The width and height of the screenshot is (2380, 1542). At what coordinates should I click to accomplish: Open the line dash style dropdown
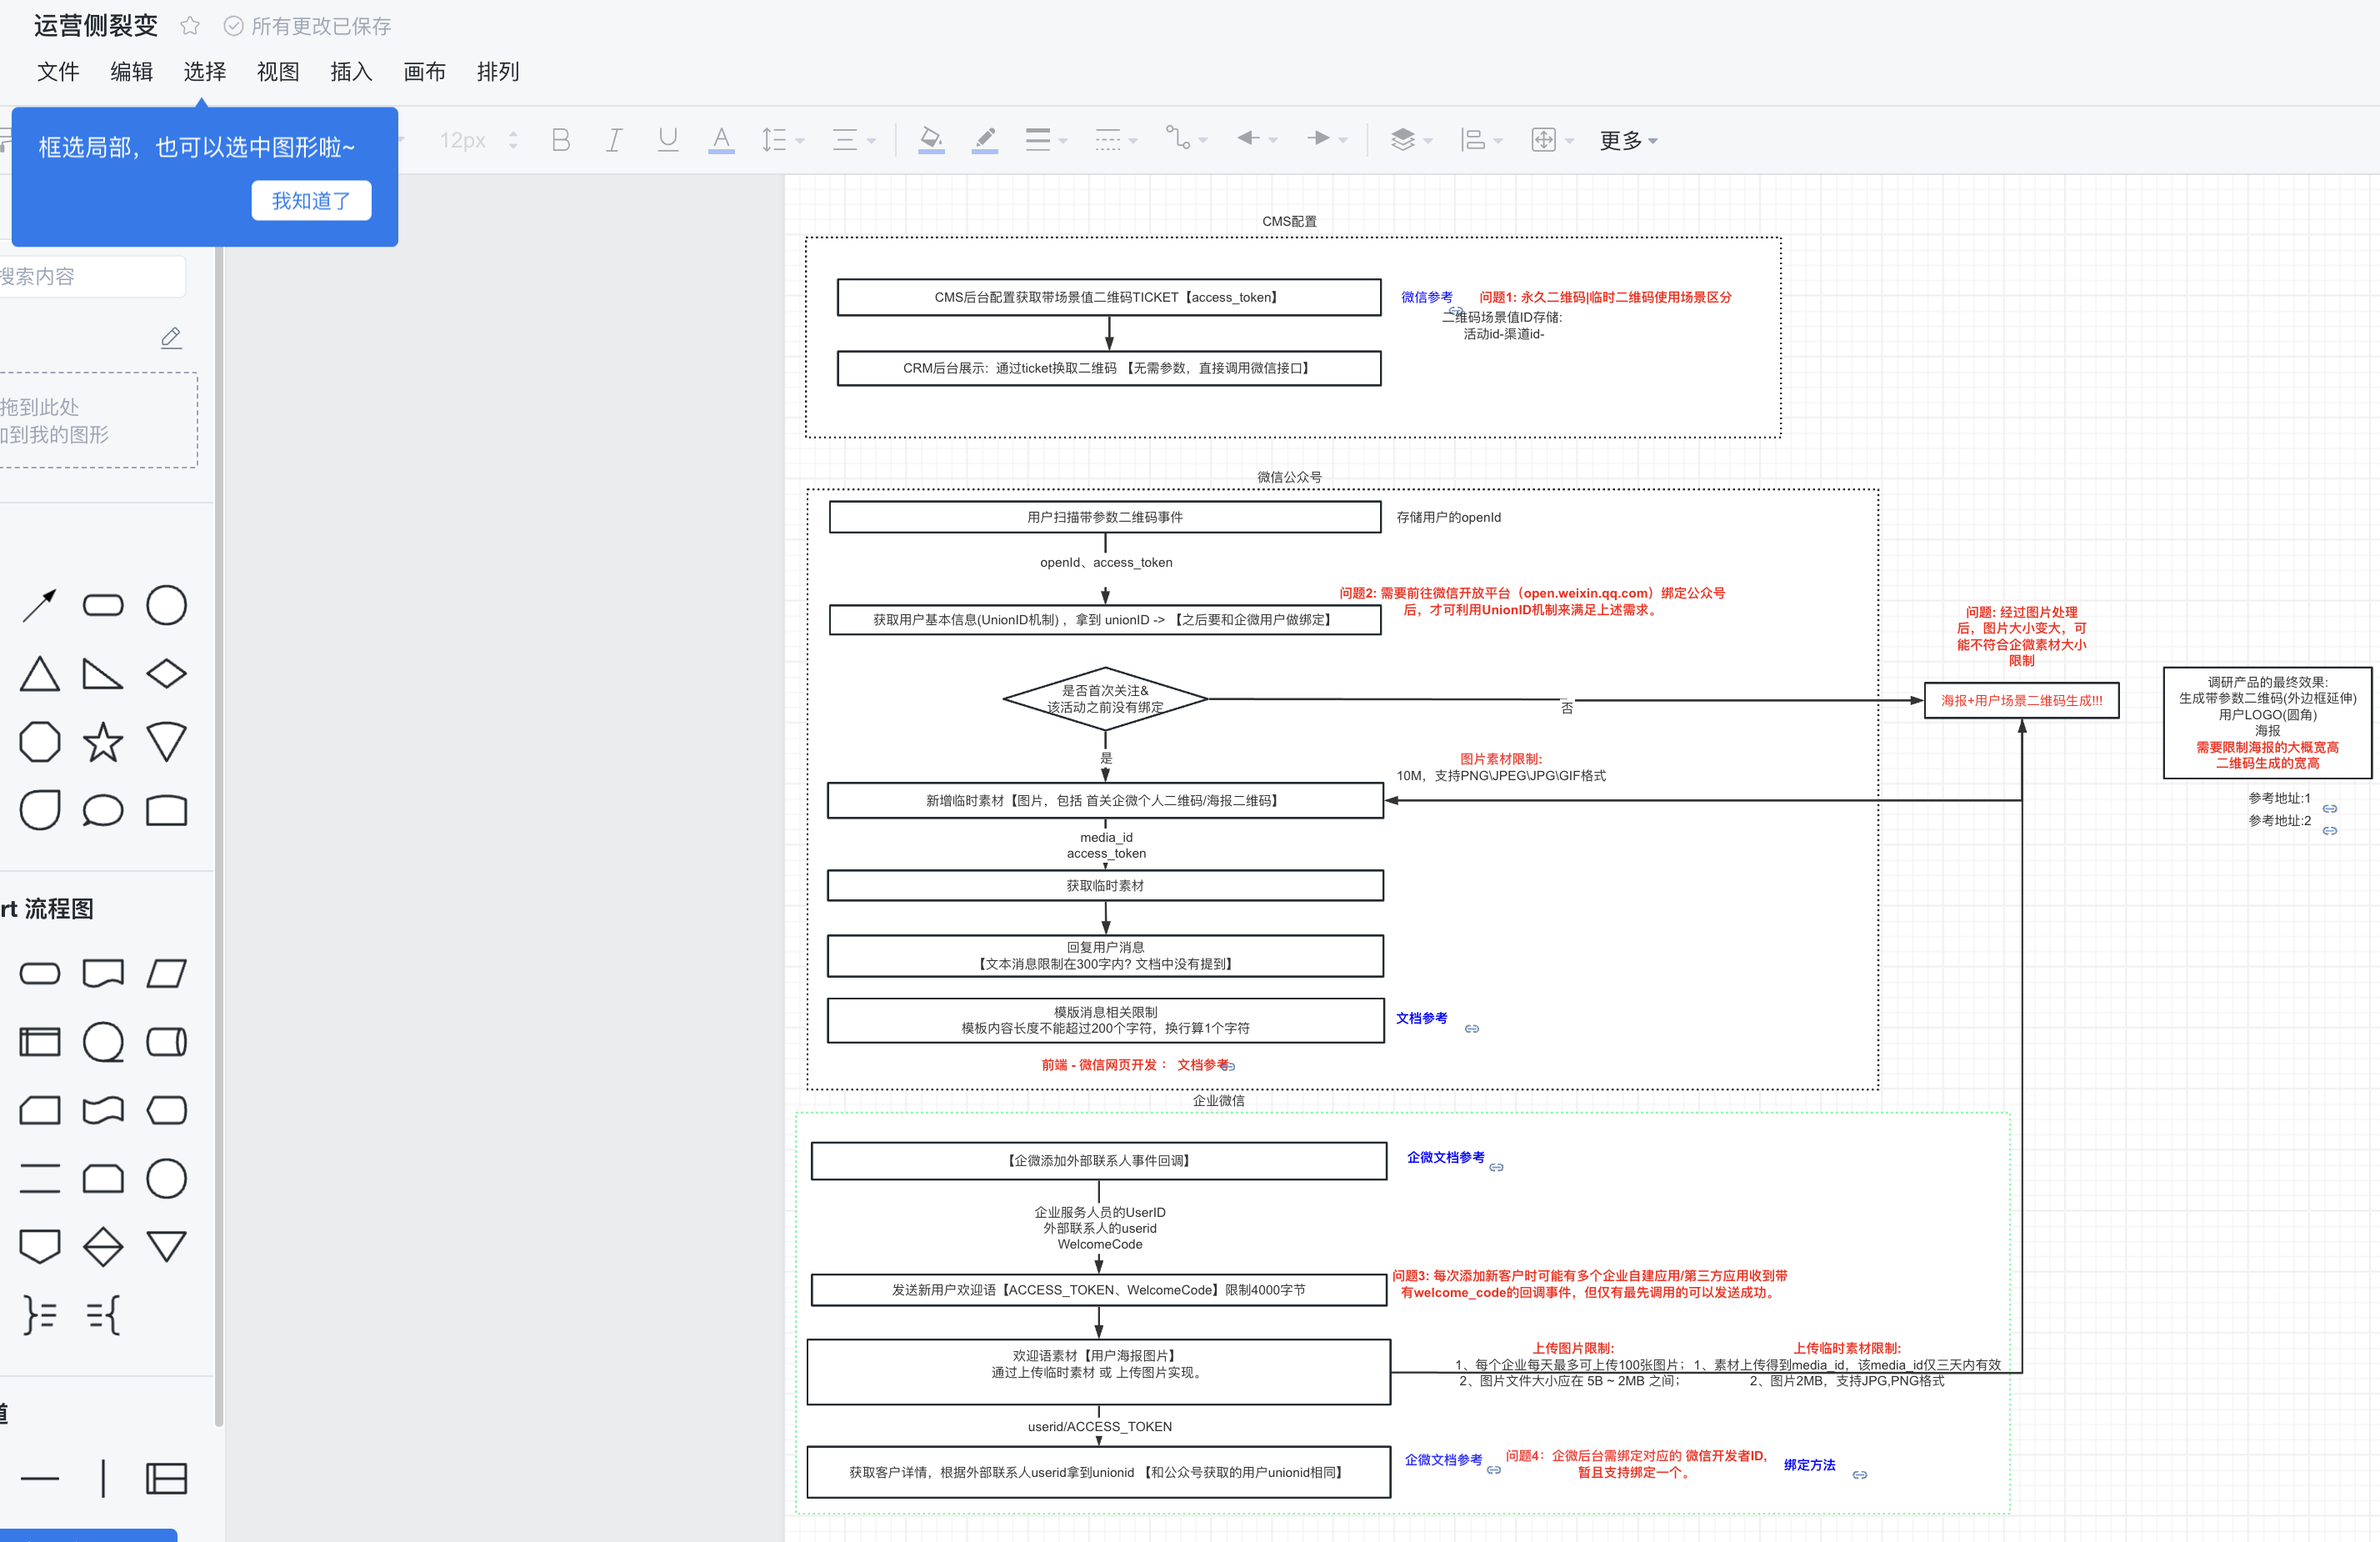coord(1116,140)
